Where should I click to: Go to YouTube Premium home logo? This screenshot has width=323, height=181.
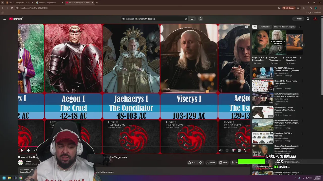coord(16,19)
